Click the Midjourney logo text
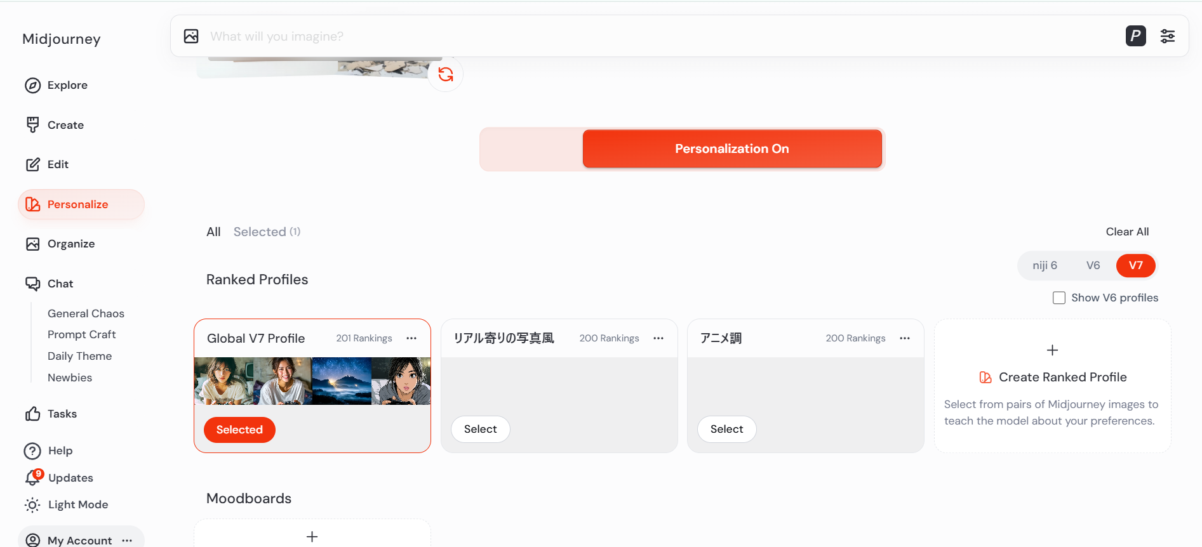Viewport: 1202px width, 547px height. point(62,39)
